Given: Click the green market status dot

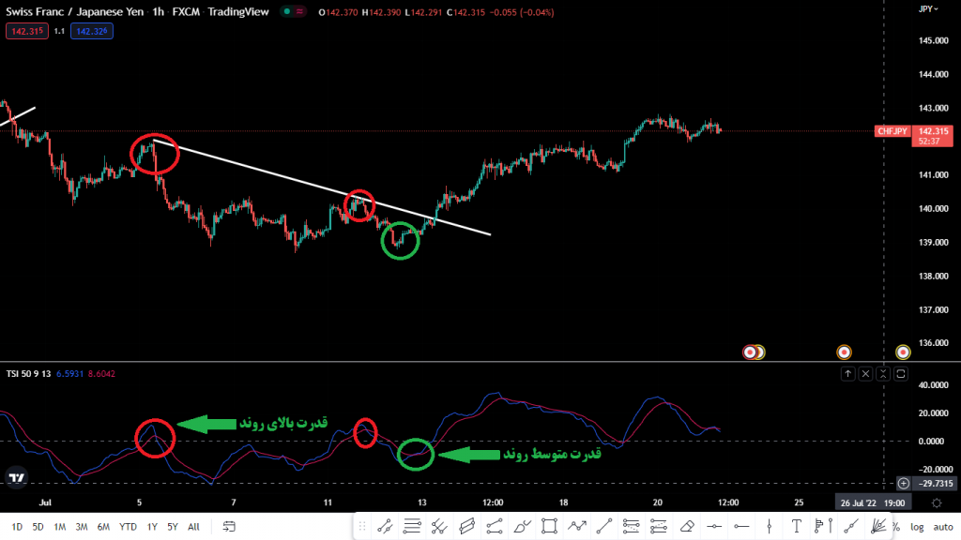Looking at the screenshot, I should tap(287, 11).
